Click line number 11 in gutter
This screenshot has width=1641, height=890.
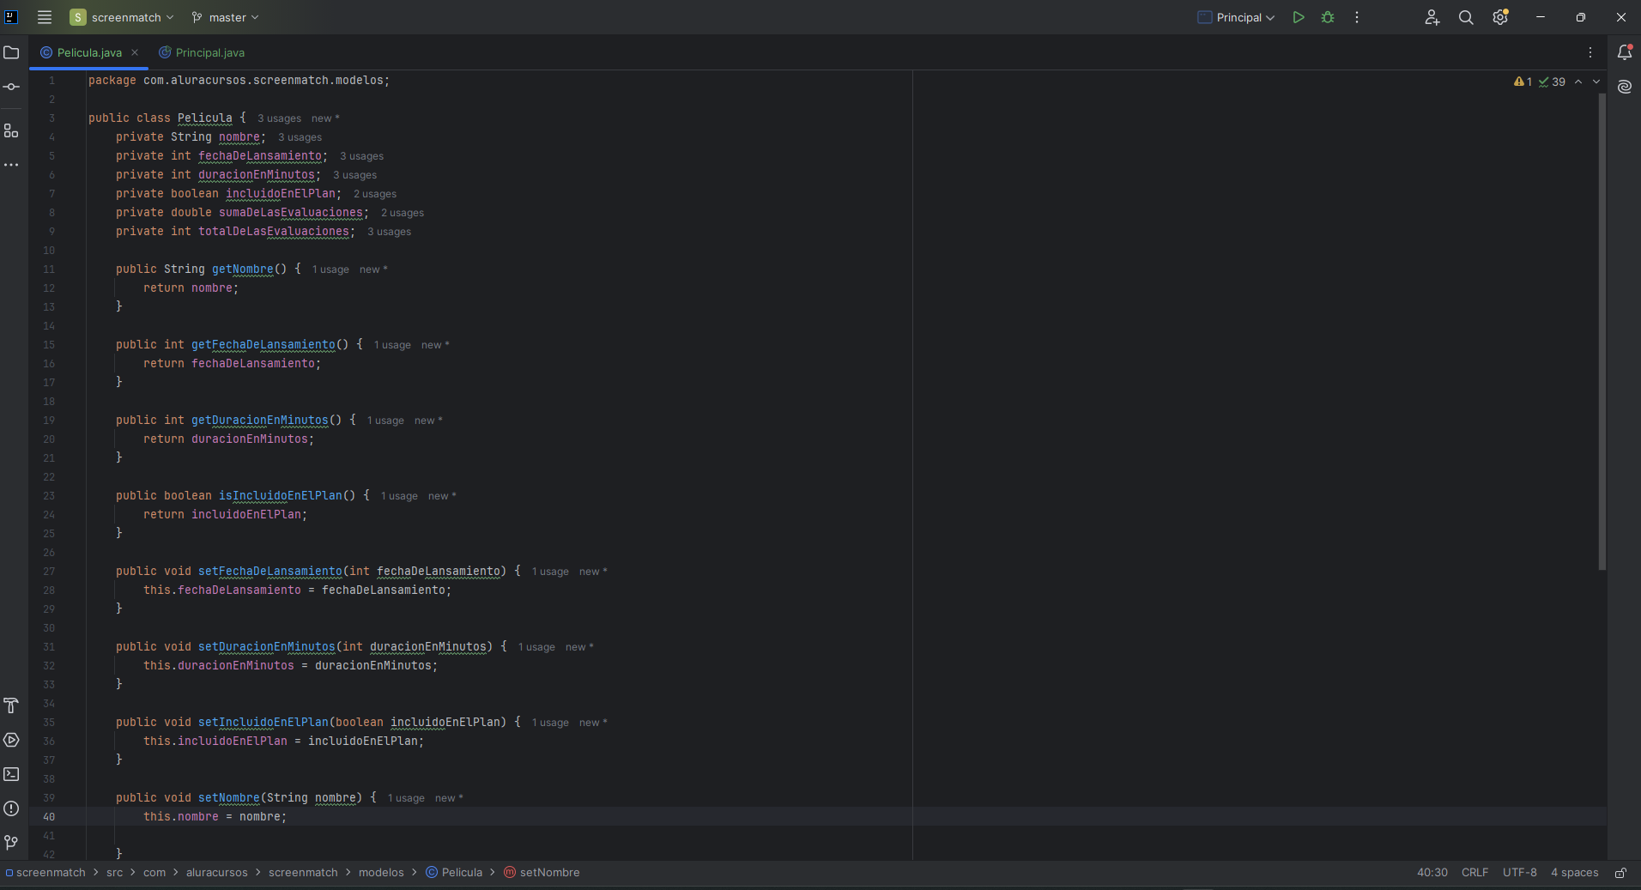[49, 269]
